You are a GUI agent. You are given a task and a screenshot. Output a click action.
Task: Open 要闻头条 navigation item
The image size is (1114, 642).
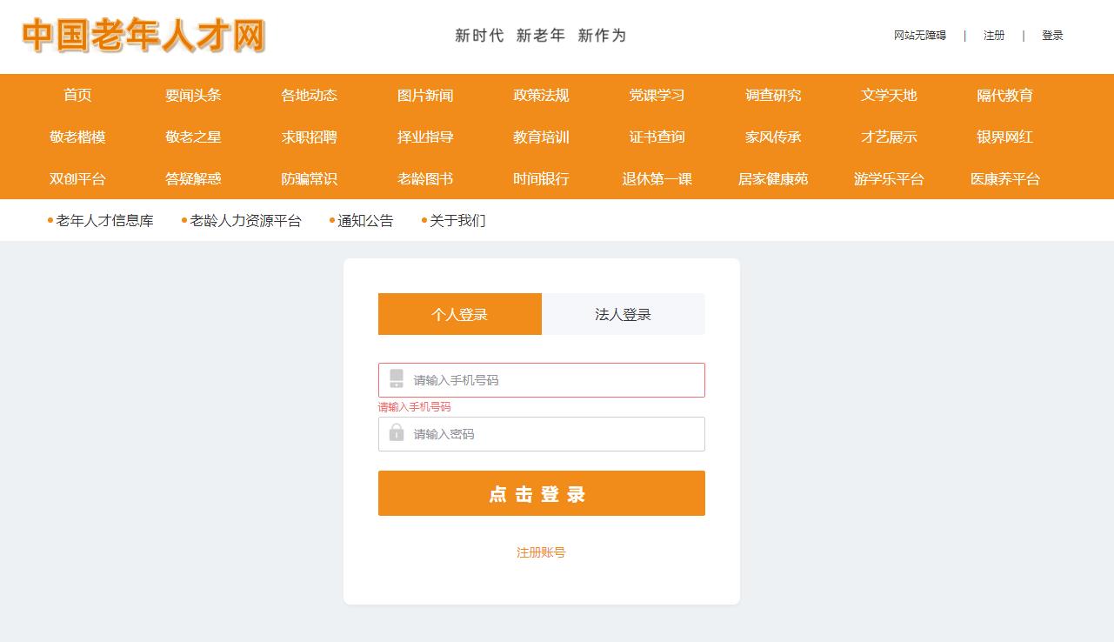193,95
